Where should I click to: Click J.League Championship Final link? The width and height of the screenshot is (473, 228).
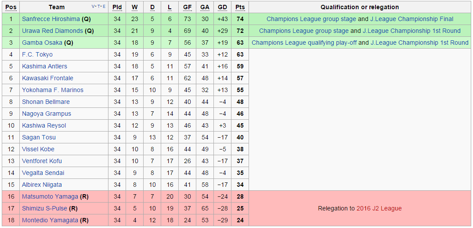tap(412, 19)
